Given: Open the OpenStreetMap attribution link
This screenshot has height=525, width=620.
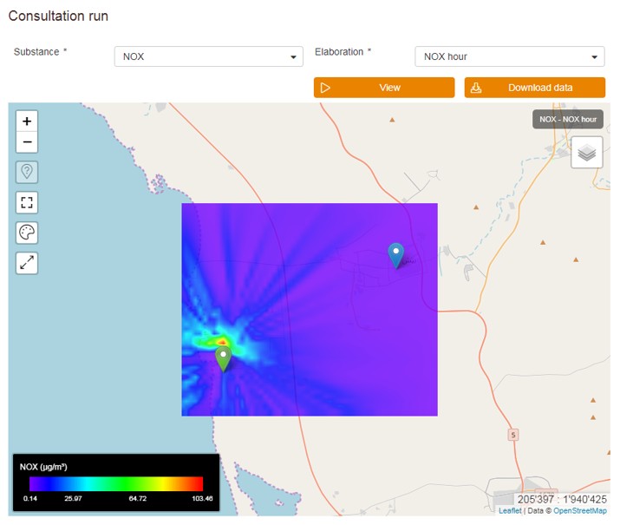Looking at the screenshot, I should 580,511.
